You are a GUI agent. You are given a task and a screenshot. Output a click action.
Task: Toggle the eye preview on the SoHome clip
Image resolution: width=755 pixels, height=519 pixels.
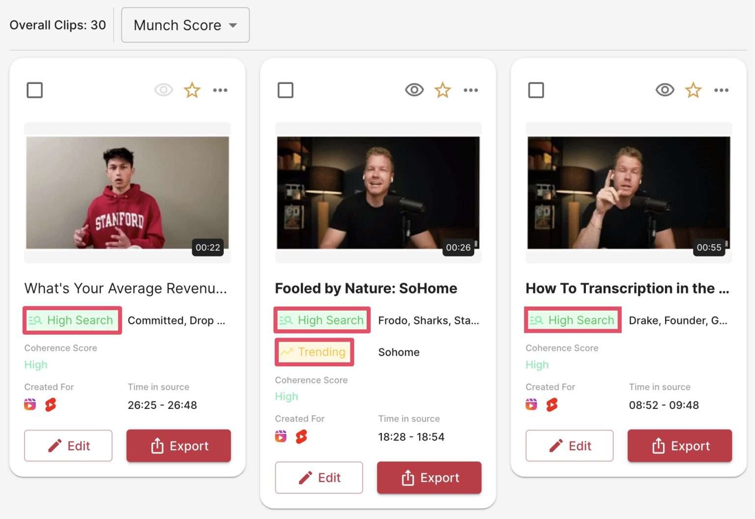click(414, 90)
